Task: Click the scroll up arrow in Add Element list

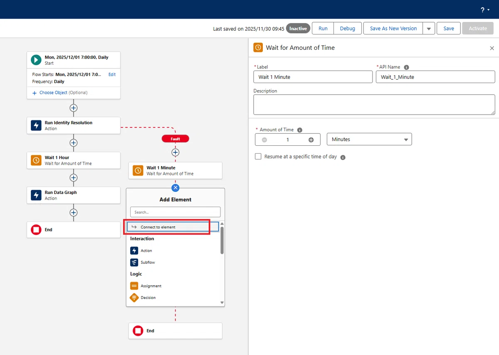Action: (222, 224)
